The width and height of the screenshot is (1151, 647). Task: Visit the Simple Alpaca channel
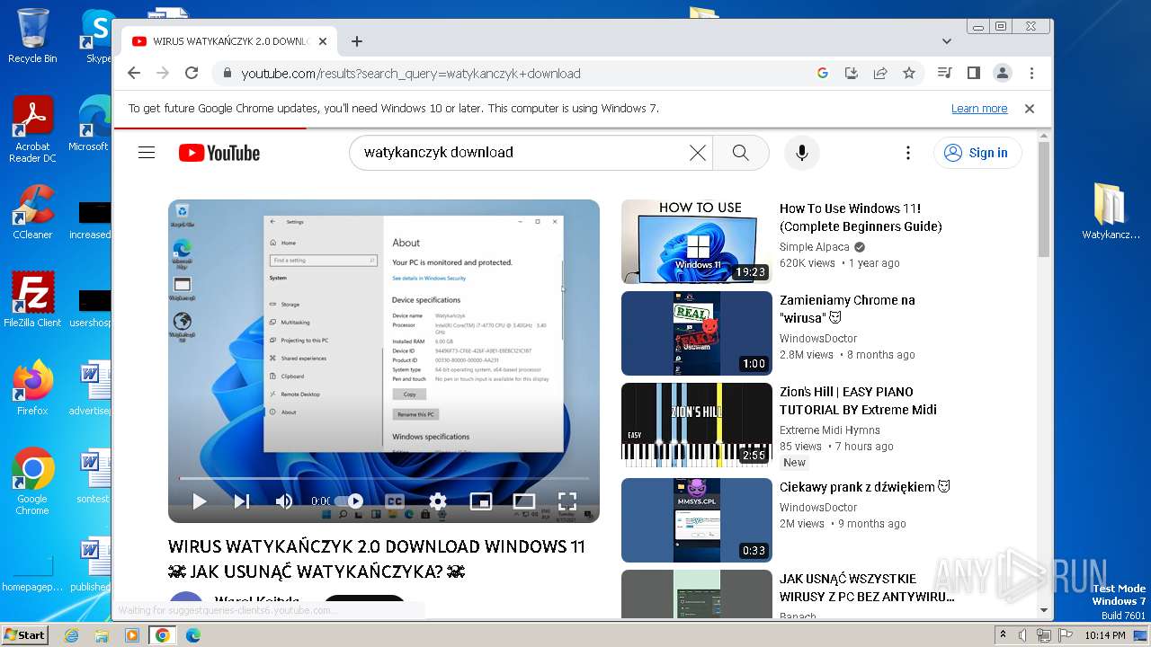[815, 247]
